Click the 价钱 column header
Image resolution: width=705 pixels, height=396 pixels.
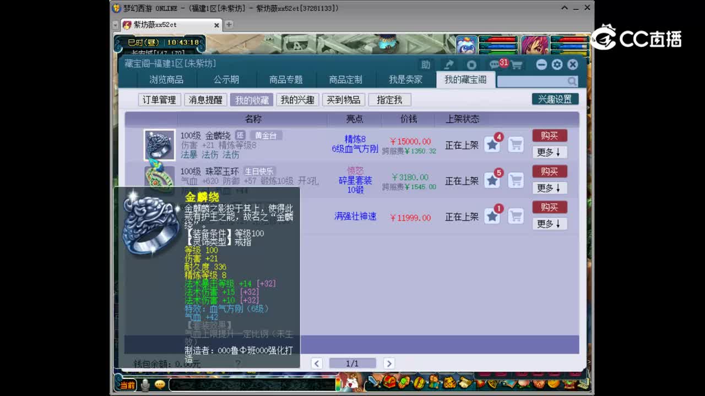pos(409,119)
